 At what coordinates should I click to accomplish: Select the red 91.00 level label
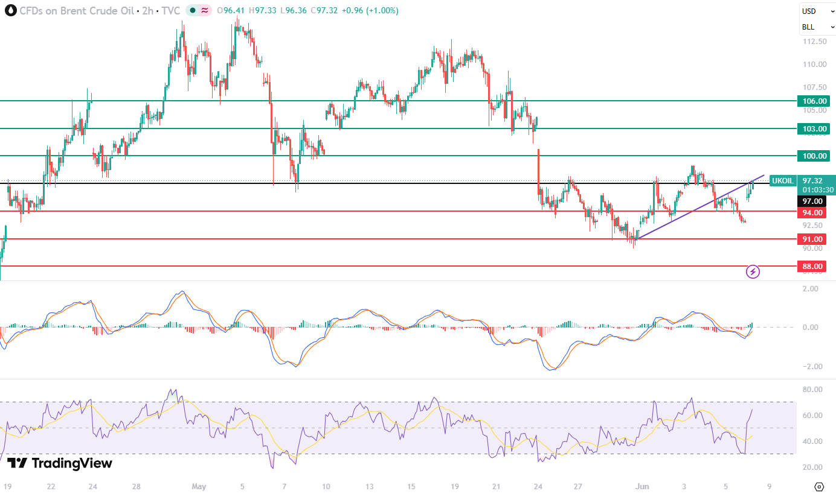coord(812,239)
